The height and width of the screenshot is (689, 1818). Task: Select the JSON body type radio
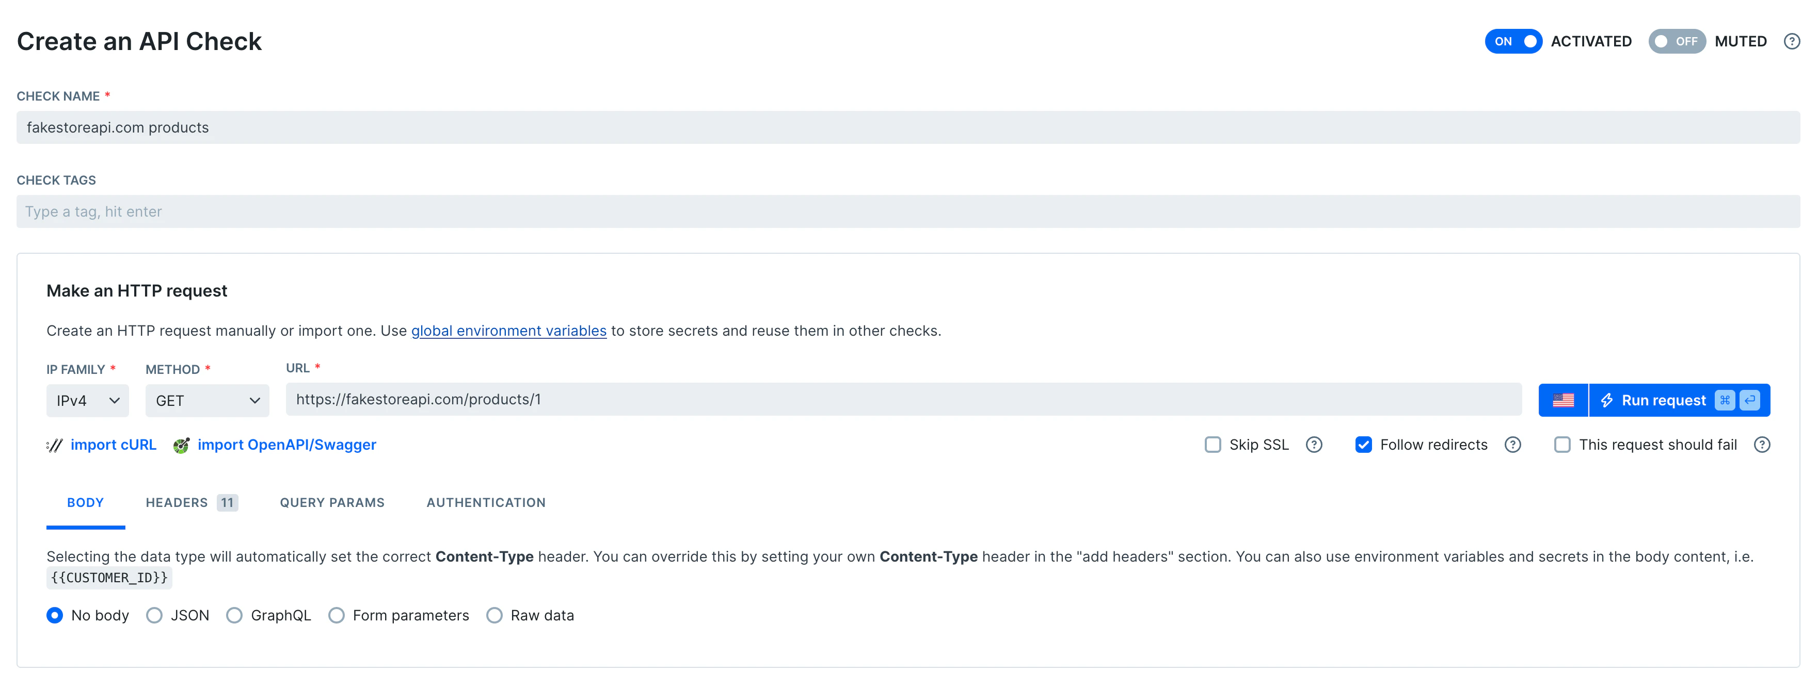tap(154, 615)
